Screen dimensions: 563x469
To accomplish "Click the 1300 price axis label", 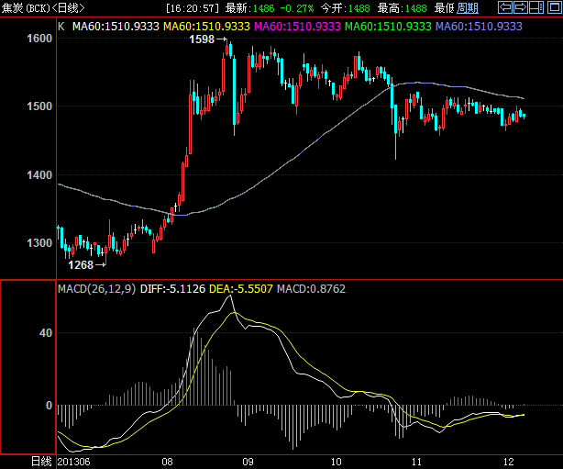I will (x=39, y=243).
